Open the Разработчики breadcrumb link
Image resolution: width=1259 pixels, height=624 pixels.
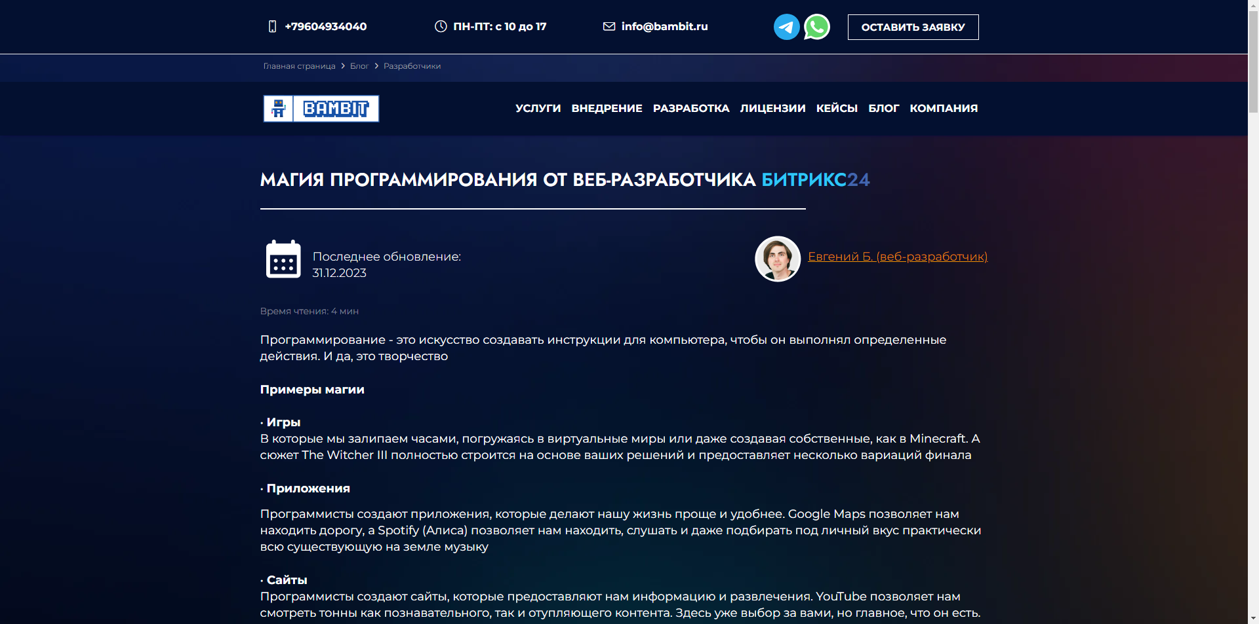coord(412,66)
